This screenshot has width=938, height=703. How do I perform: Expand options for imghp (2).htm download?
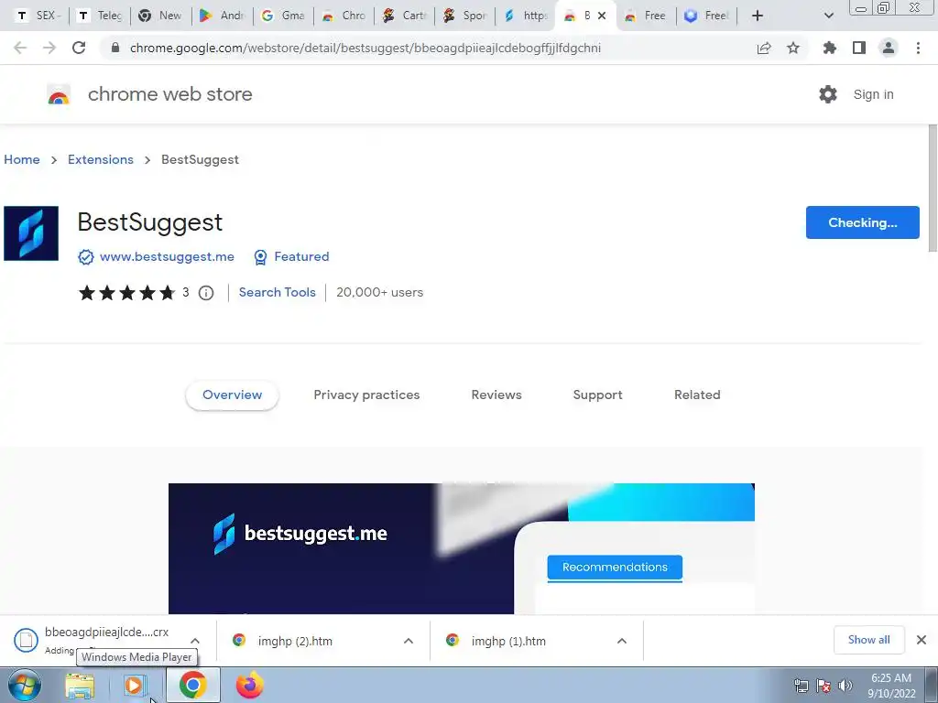[409, 641]
